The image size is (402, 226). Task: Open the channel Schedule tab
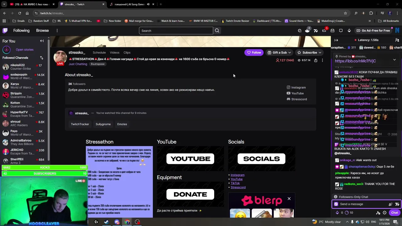point(99,52)
